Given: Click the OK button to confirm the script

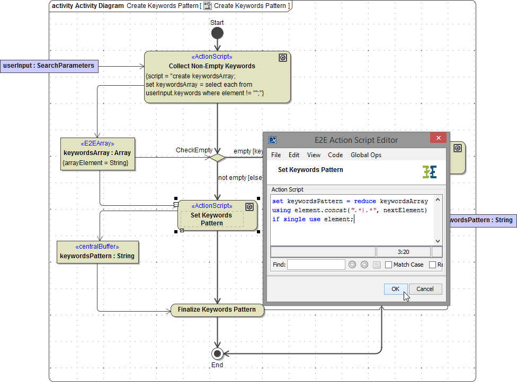Looking at the screenshot, I should point(395,289).
